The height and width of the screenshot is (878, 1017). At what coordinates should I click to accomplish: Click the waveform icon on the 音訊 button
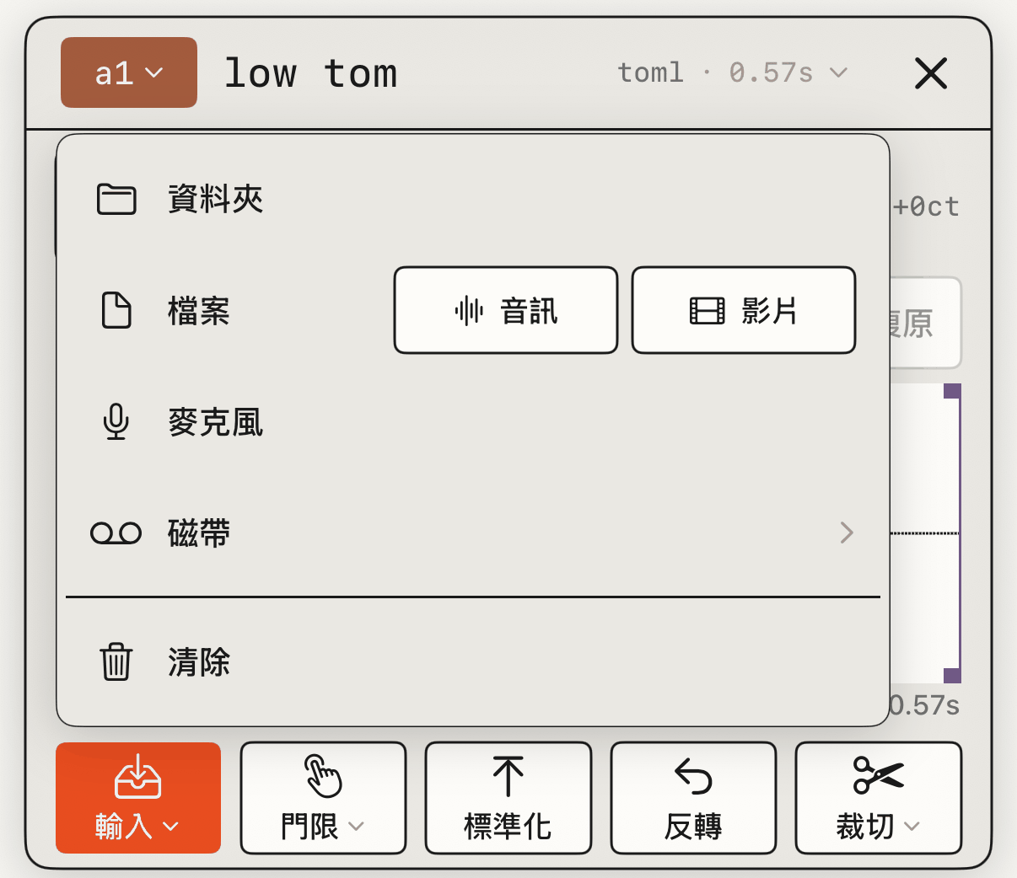point(469,311)
